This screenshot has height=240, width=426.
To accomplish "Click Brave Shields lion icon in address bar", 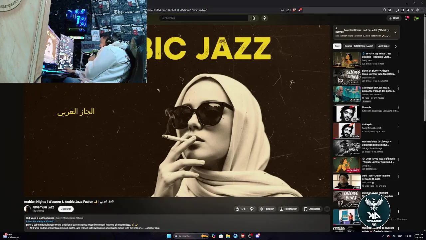I will tap(294, 10).
